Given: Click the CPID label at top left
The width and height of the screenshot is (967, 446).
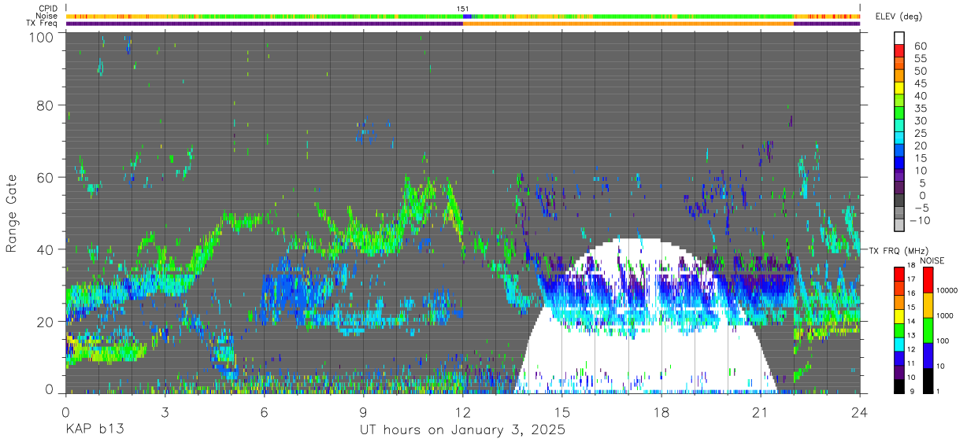Looking at the screenshot, I should (x=47, y=9).
